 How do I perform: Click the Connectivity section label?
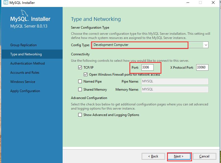(80, 54)
